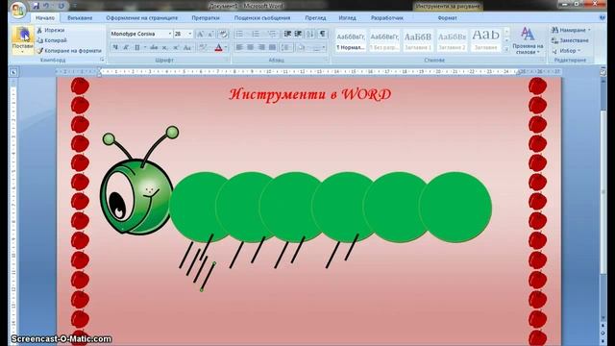Screen dimensions: 615x346
Task: Click Заместване (Replace) button
Action: tap(570, 40)
